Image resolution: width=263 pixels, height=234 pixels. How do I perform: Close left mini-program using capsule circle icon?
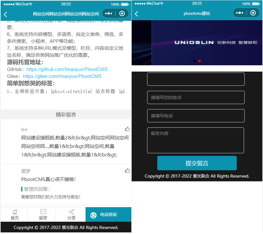(x=122, y=14)
